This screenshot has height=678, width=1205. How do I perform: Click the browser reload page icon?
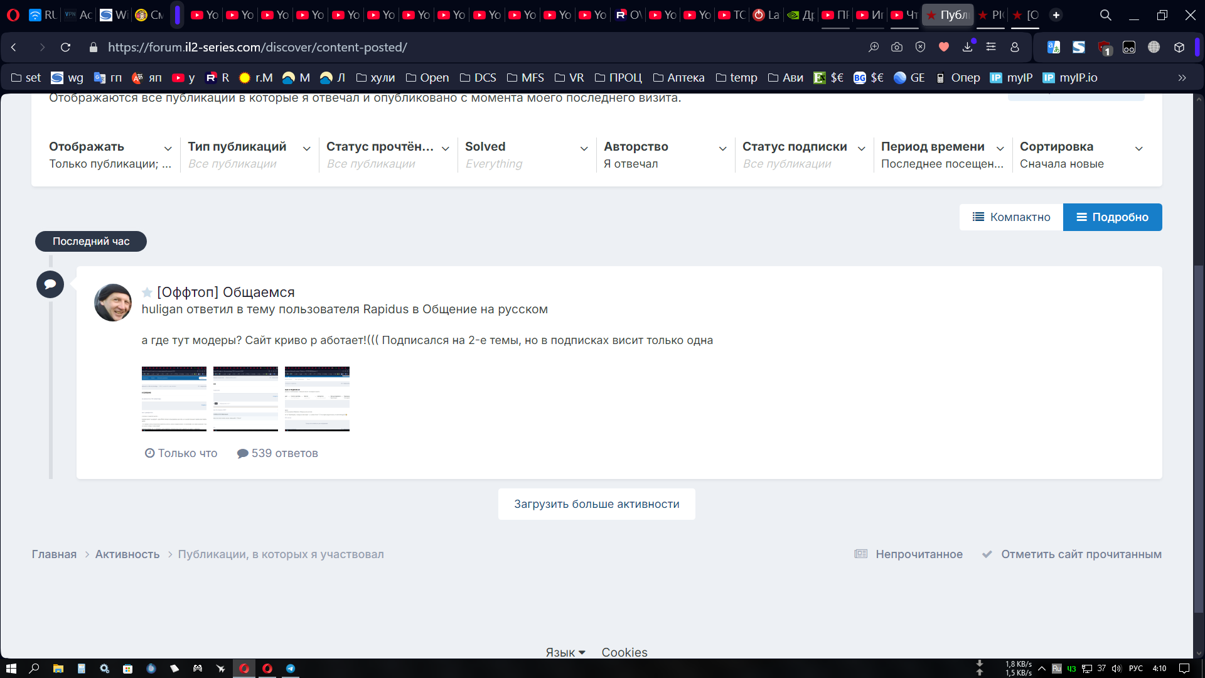click(65, 47)
